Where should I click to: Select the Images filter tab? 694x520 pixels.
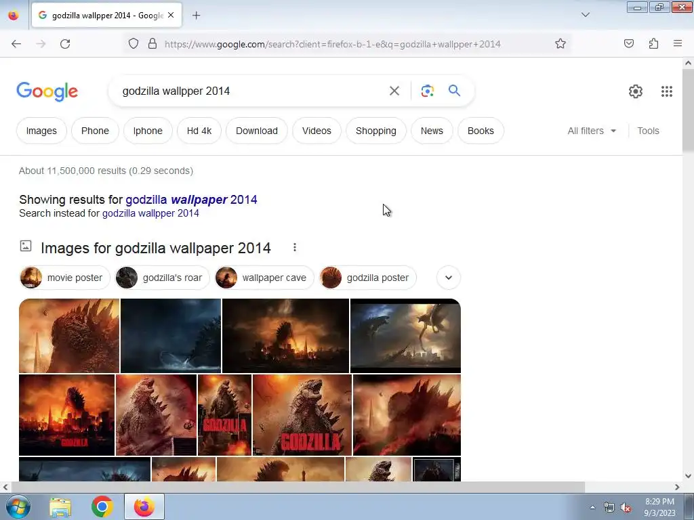41,131
